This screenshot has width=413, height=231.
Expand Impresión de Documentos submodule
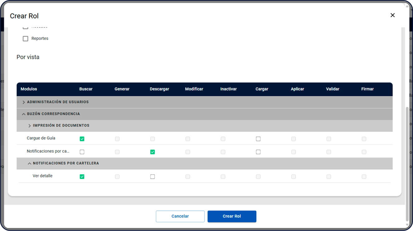point(30,126)
